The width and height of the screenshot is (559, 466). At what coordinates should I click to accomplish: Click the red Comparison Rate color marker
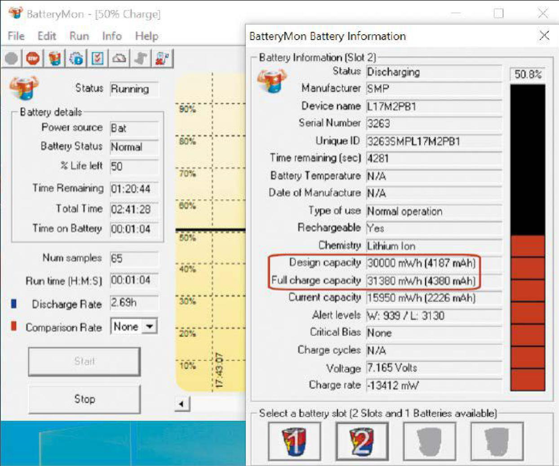pos(13,326)
